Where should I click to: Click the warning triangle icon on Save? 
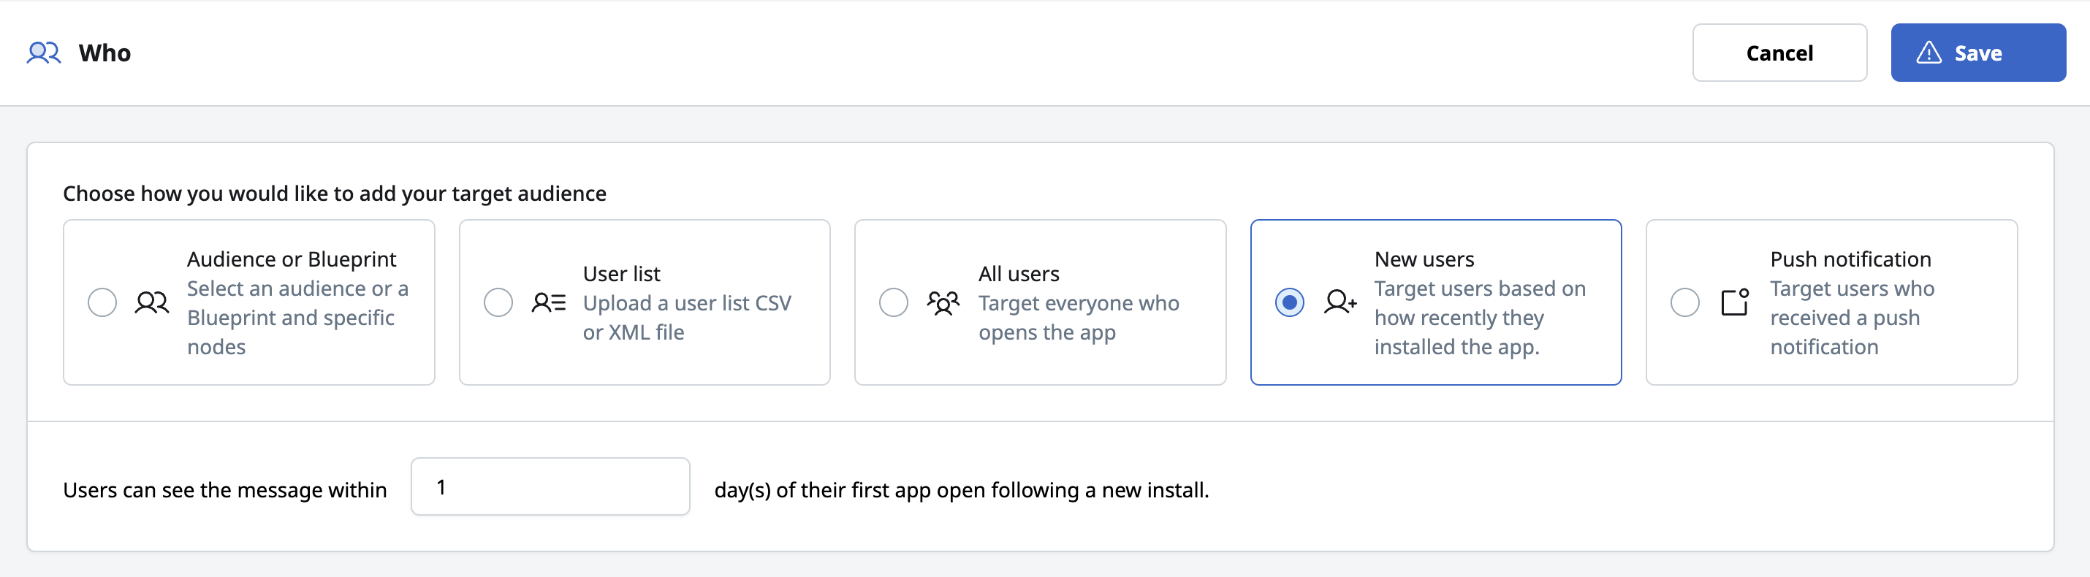coord(1928,53)
